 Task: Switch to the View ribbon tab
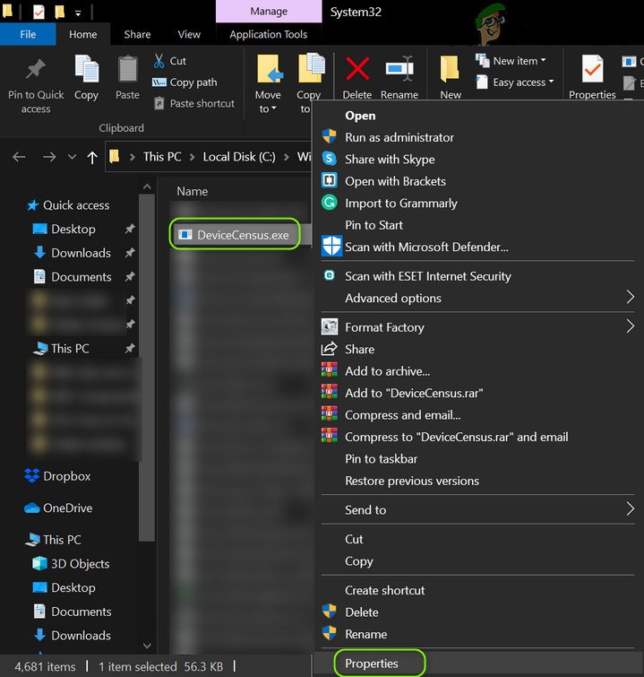(189, 34)
